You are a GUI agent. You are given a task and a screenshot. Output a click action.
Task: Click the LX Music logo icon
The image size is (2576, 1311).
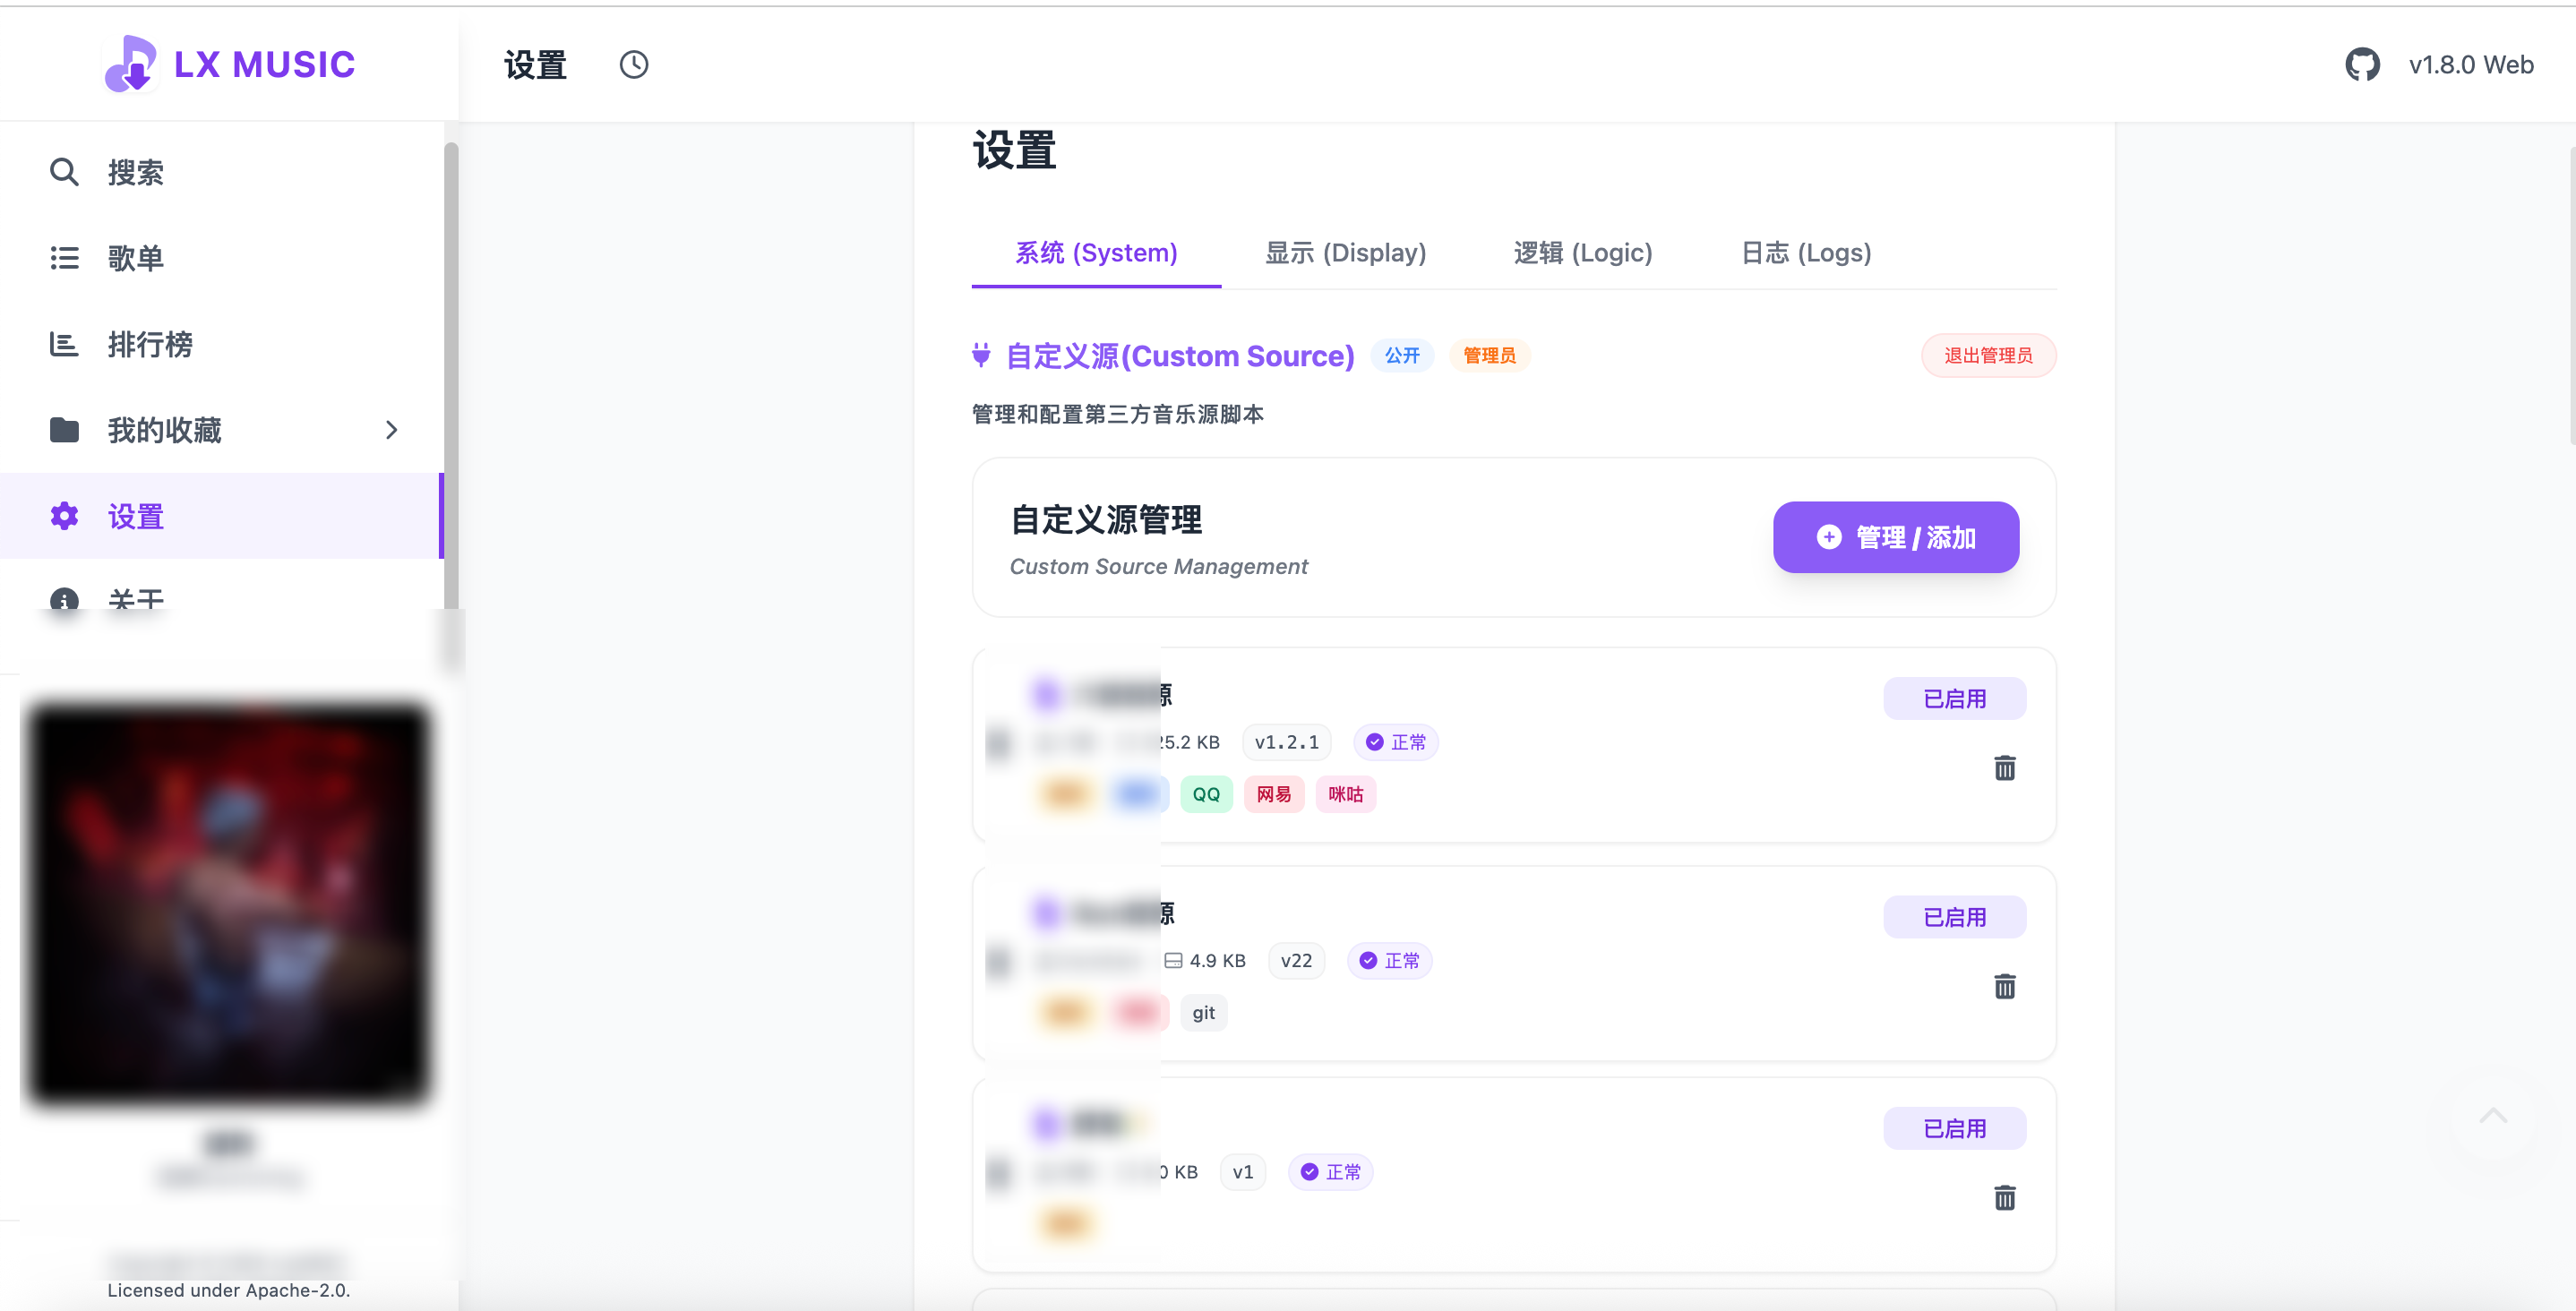pos(131,64)
